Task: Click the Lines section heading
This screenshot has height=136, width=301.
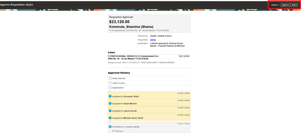Action: [112, 52]
